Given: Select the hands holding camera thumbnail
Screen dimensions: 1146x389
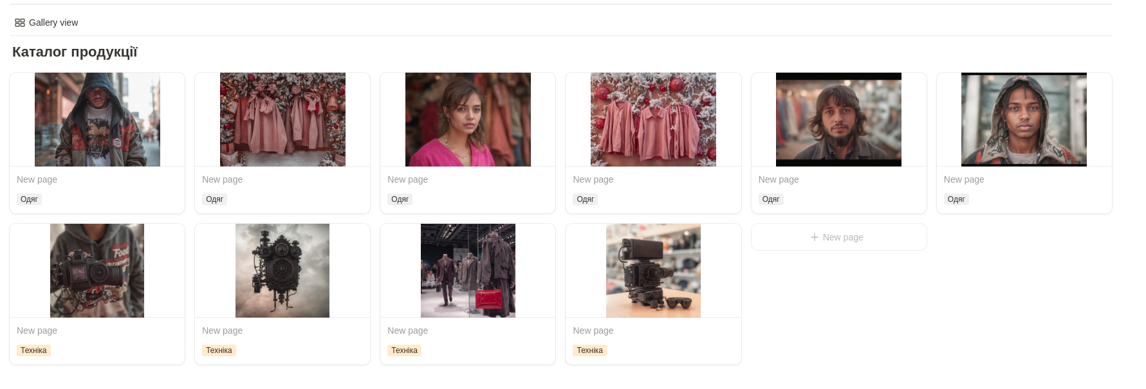Looking at the screenshot, I should tap(97, 271).
